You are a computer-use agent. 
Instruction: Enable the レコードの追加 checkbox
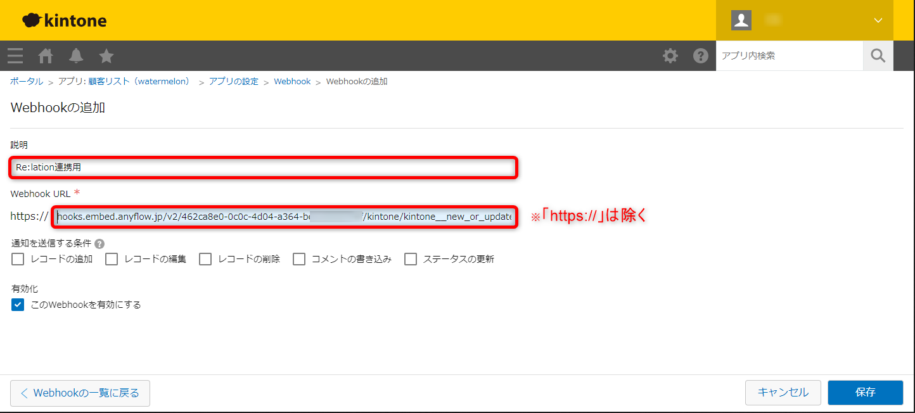tap(18, 259)
